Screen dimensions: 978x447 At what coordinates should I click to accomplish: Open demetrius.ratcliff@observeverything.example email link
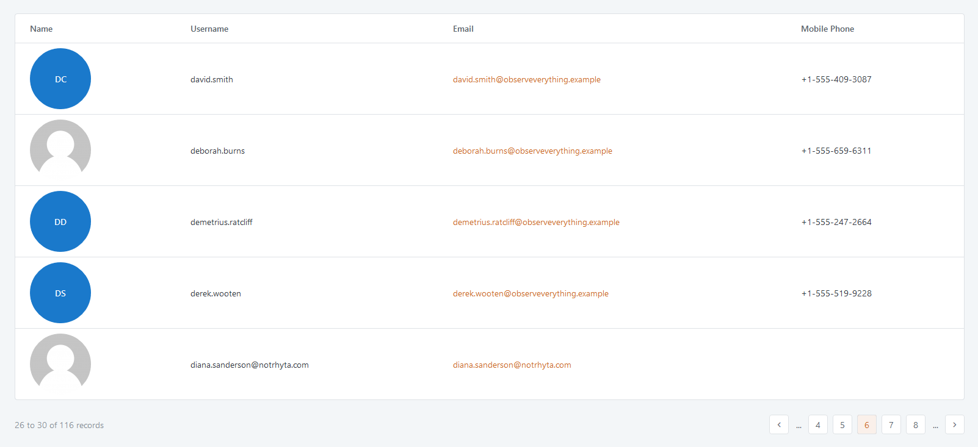click(x=536, y=222)
